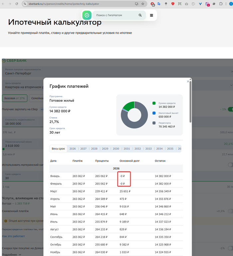The width and height of the screenshot is (233, 256).
Task: Toggle the 'Получаю зарплату на Сбер' switch
Action: pyautogui.click(x=230, y=109)
